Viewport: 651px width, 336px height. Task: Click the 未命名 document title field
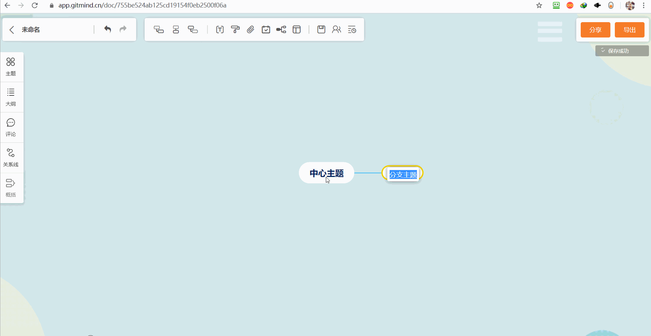coord(31,30)
